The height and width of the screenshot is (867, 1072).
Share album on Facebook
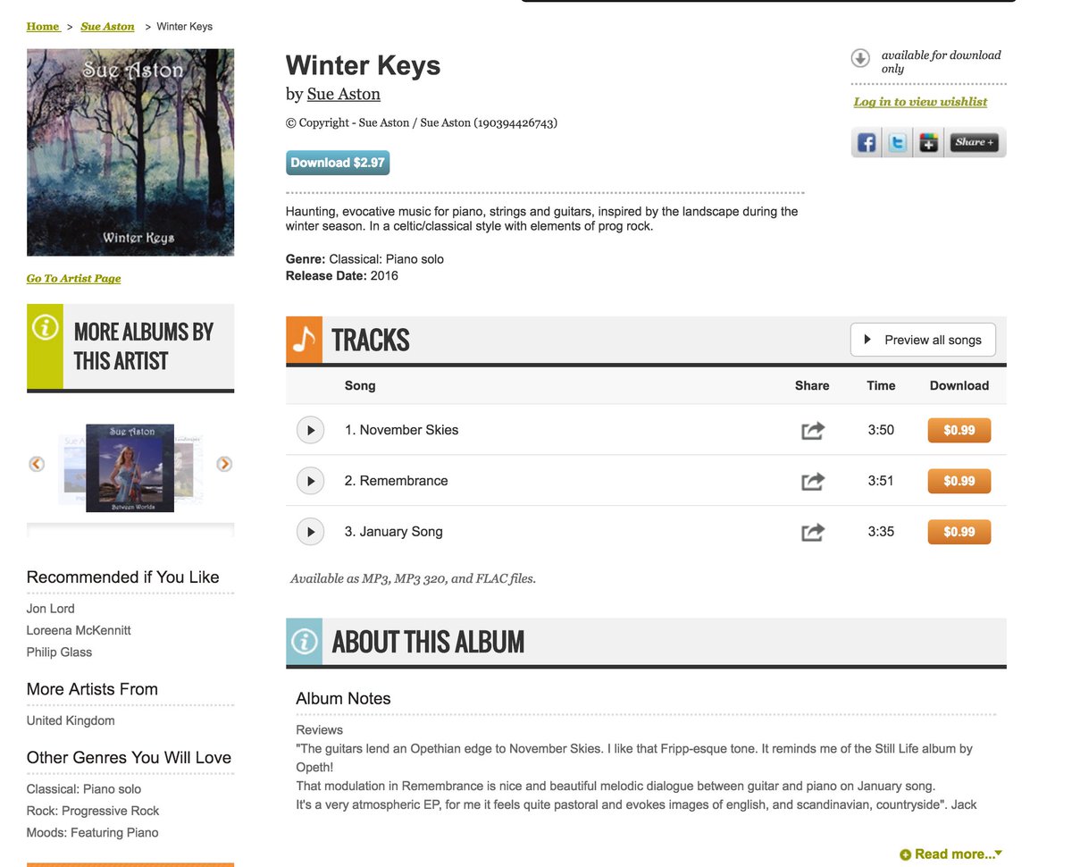coord(867,142)
